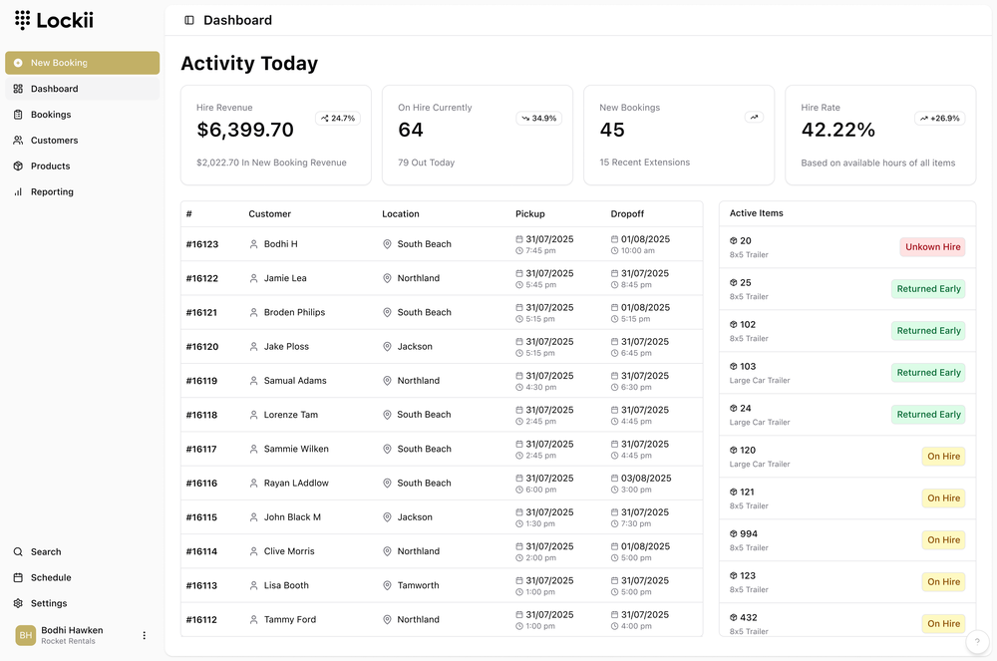Click the location pin beside Jackson for #16120
Screen dimensions: 997x661
pos(386,346)
